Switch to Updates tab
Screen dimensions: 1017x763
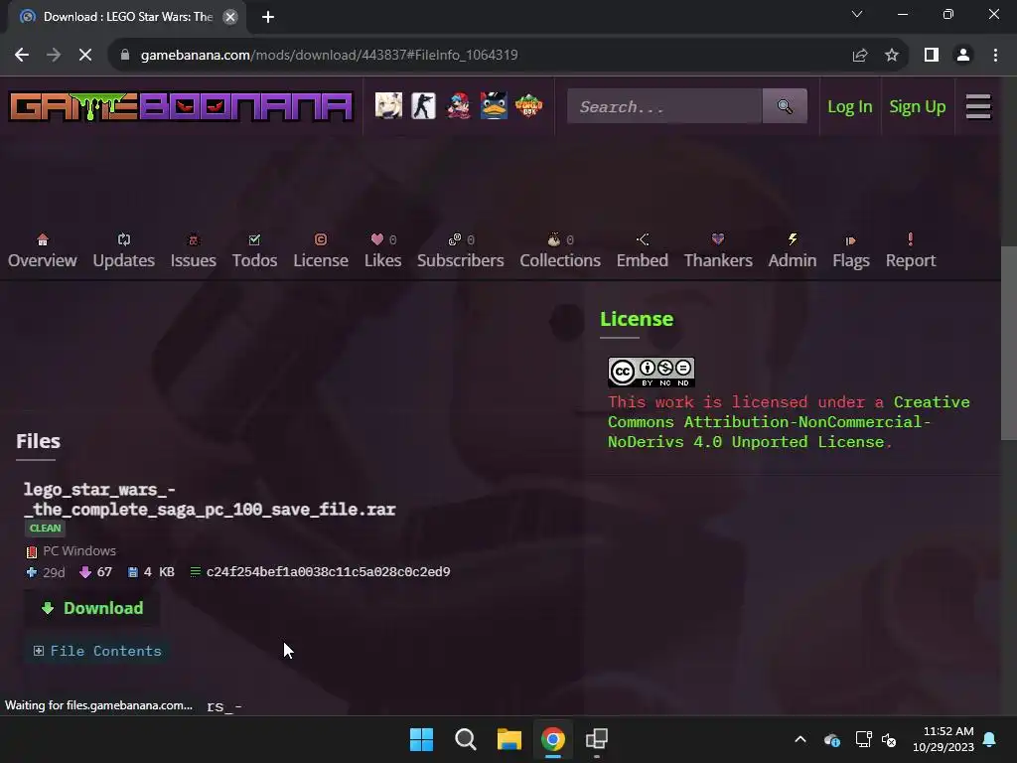[124, 251]
